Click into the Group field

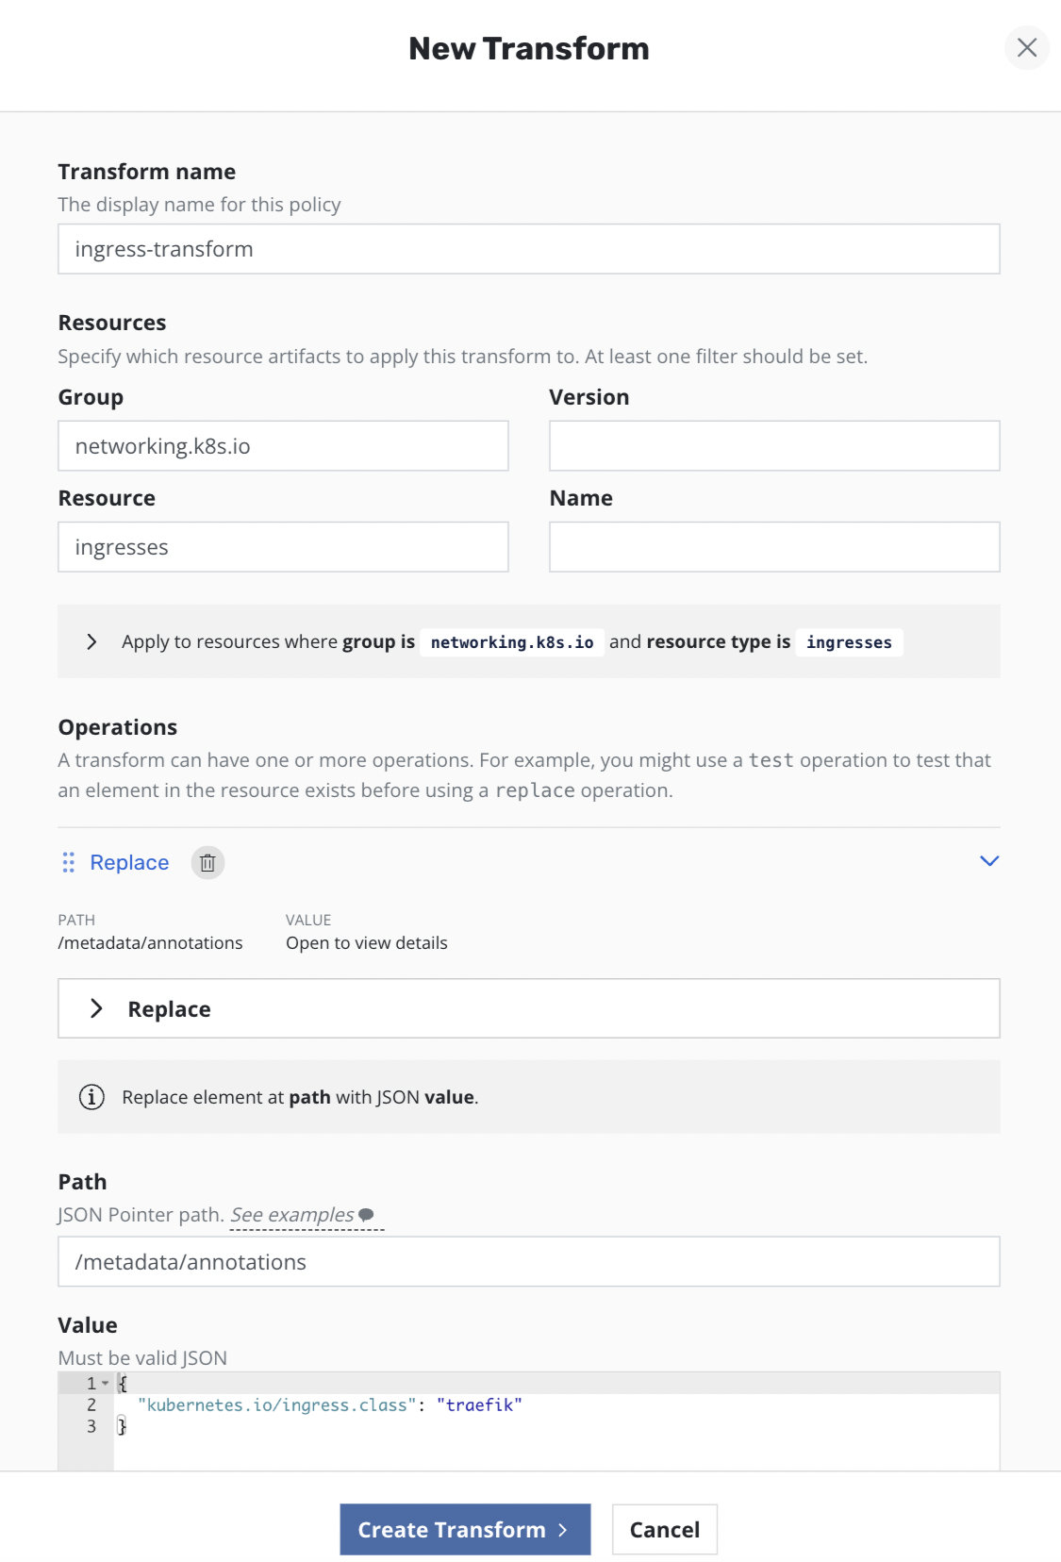[283, 446]
